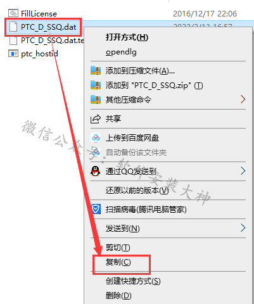The image size is (254, 304).
Task: Choose 删除(D) from the context menu
Action: 118,296
